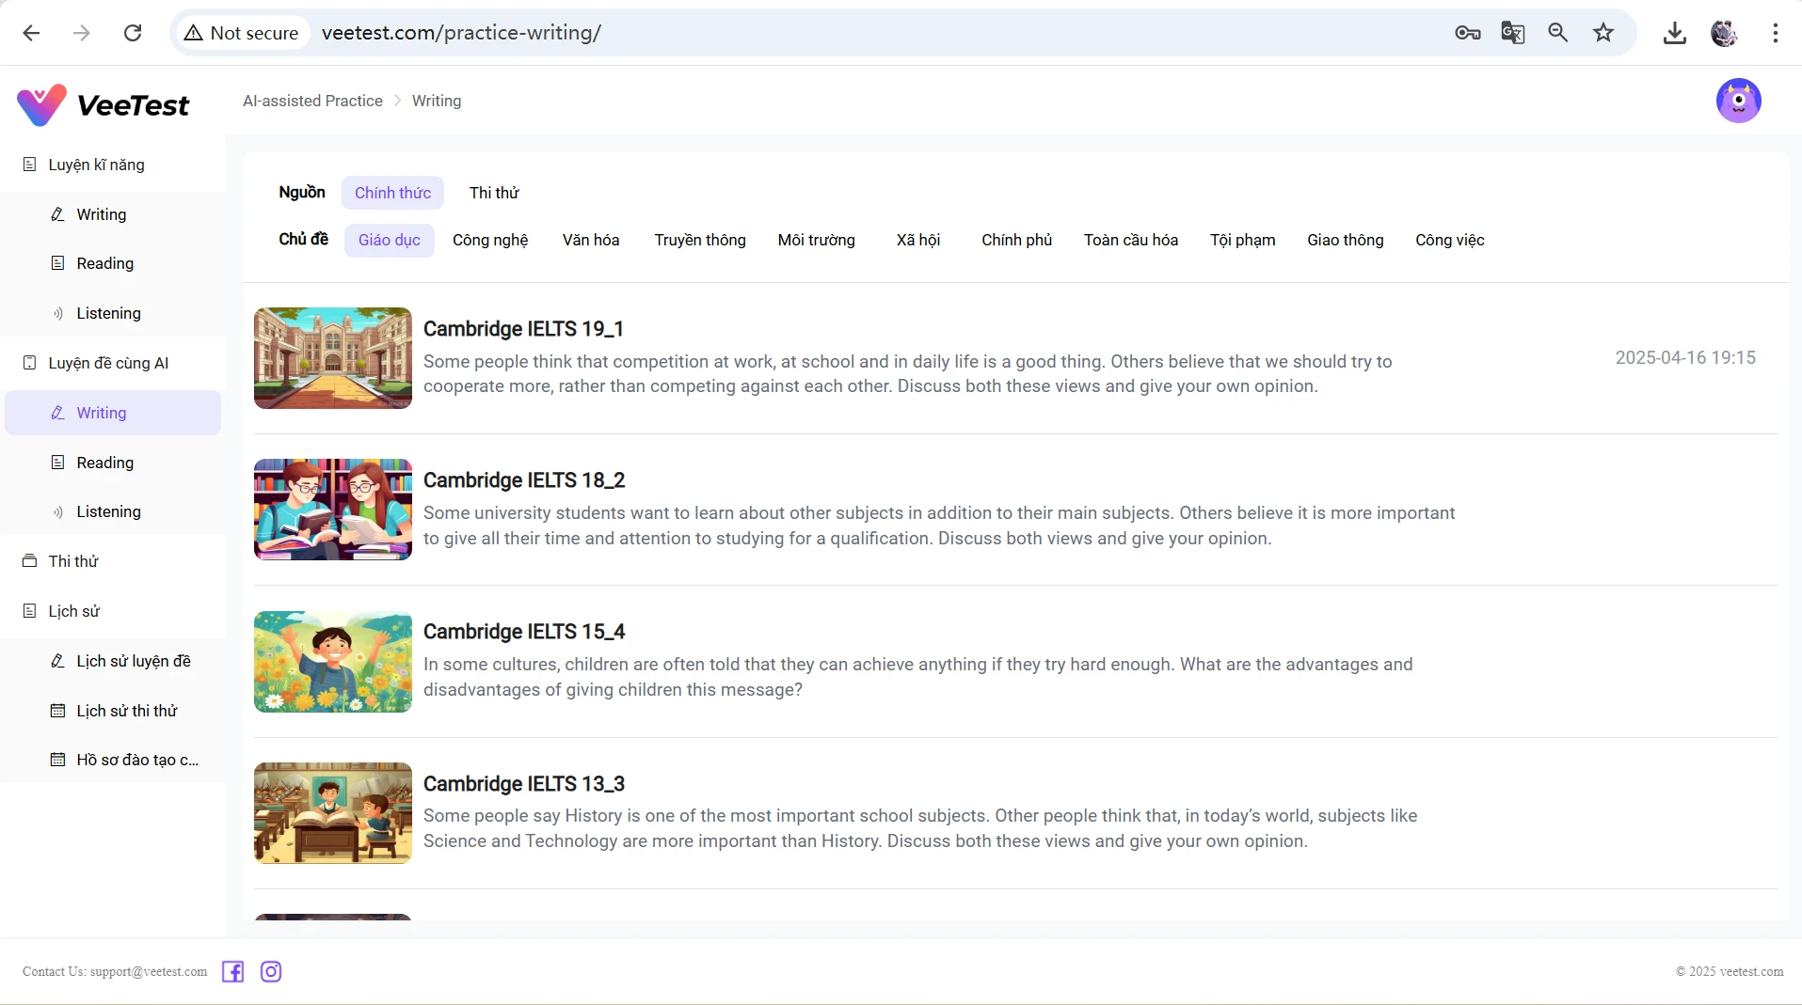Click the Luyện kĩ năng section icon
1802x1005 pixels.
click(30, 165)
